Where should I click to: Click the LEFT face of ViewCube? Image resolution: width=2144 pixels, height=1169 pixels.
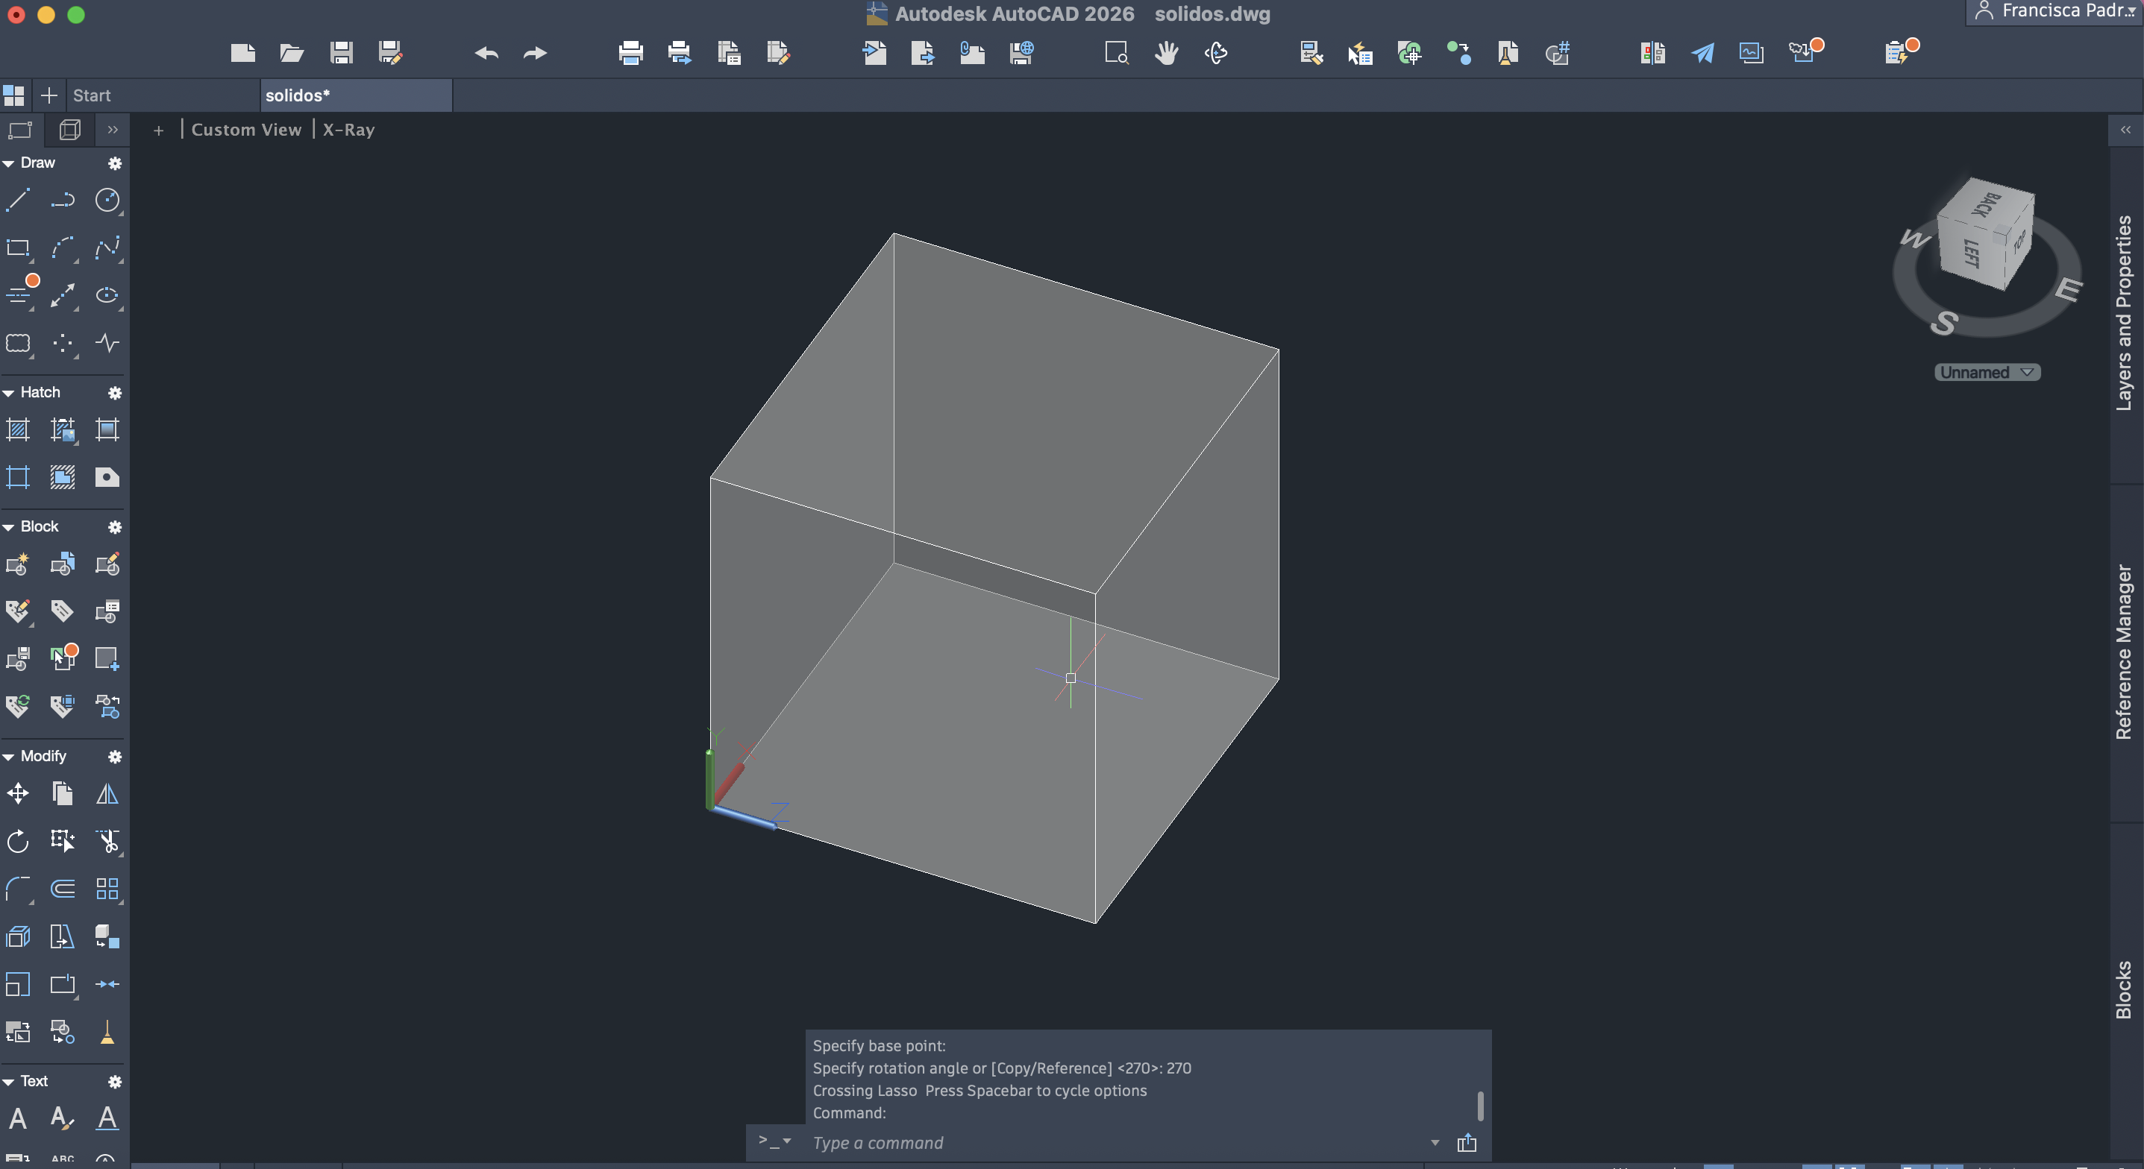(1970, 253)
